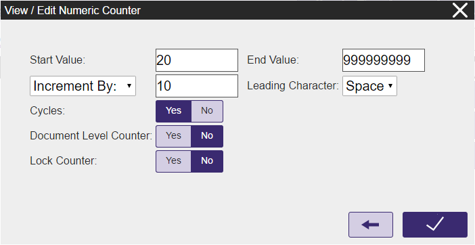Click the Start Value label

coord(58,60)
